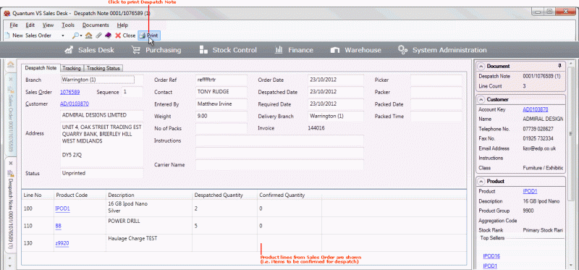Image resolution: width=579 pixels, height=270 pixels.
Task: Click Confirmed Quantity cell for POWER DRILL
Action: (x=289, y=226)
